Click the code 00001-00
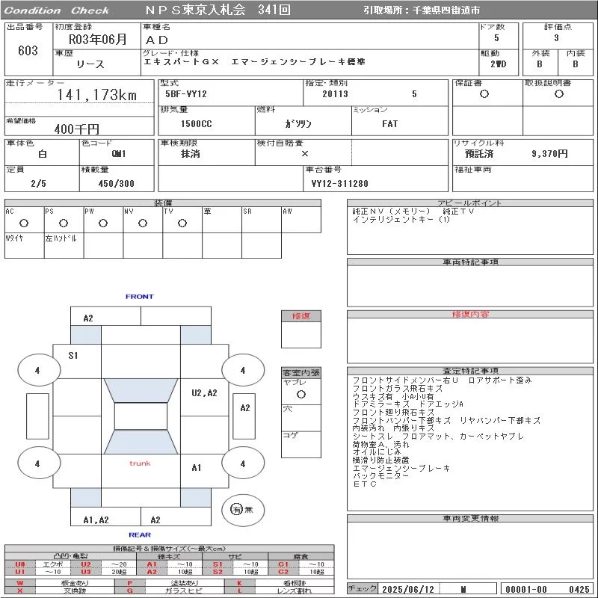Image resolution: width=598 pixels, height=598 pixels. pos(526,589)
